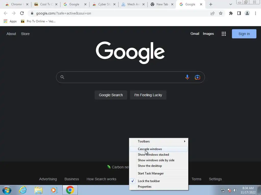The height and width of the screenshot is (195, 261).
Task: Click the Show desktop strip beside the clock
Action: 259,190
